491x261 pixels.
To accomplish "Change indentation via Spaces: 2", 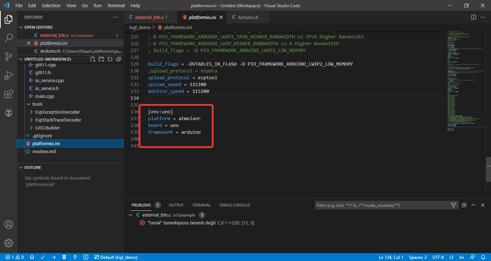I will point(418,257).
